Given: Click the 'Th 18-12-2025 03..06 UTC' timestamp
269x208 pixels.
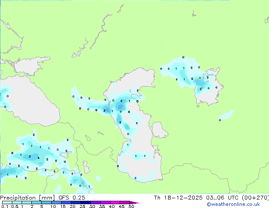Looking at the screenshot, I should (196, 198).
